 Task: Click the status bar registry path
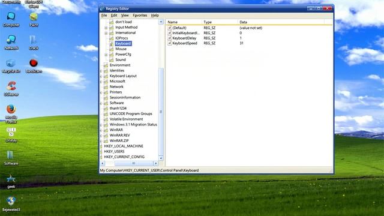(149, 170)
